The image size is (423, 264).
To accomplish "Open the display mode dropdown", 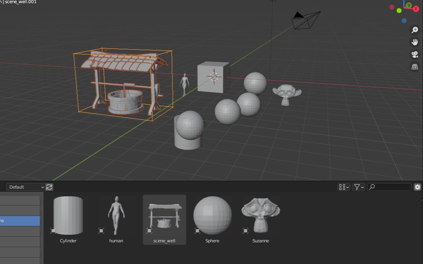I will 343,187.
